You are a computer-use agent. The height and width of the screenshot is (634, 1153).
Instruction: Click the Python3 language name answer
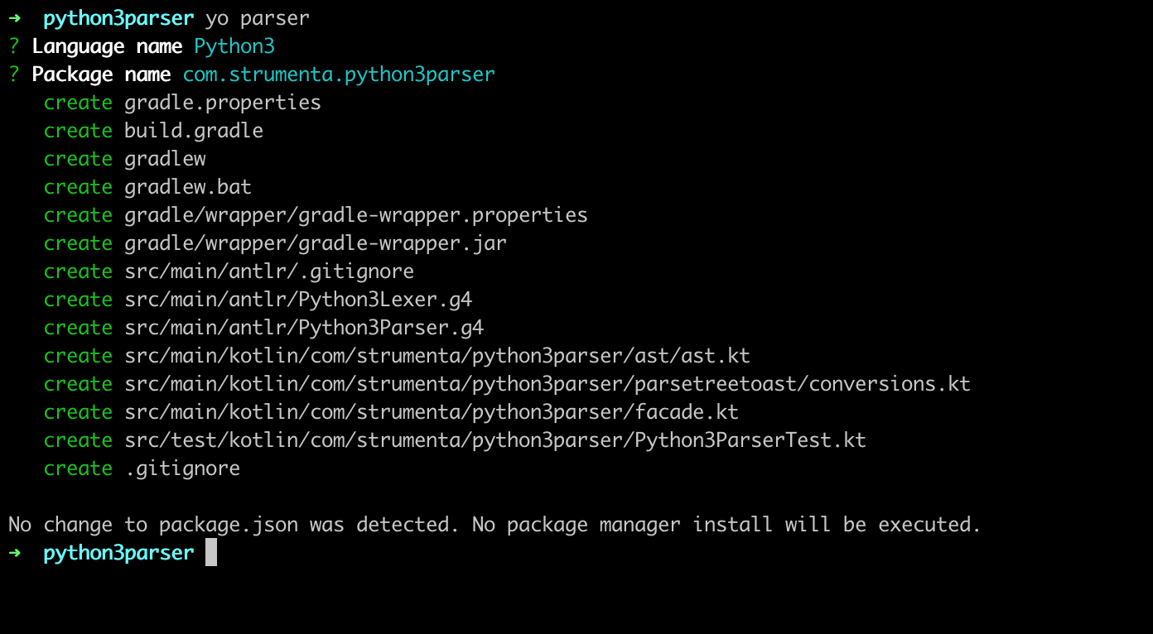pos(234,46)
